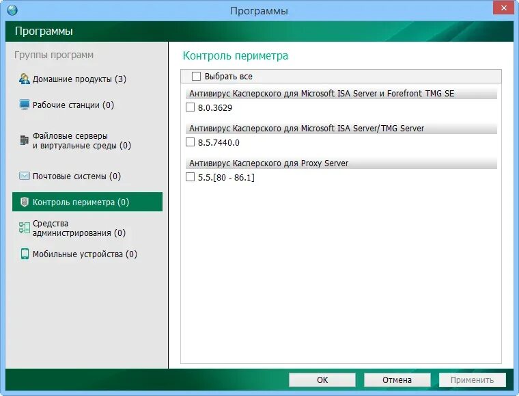Confirm with the OK button
This screenshot has height=396, width=519.
click(322, 380)
